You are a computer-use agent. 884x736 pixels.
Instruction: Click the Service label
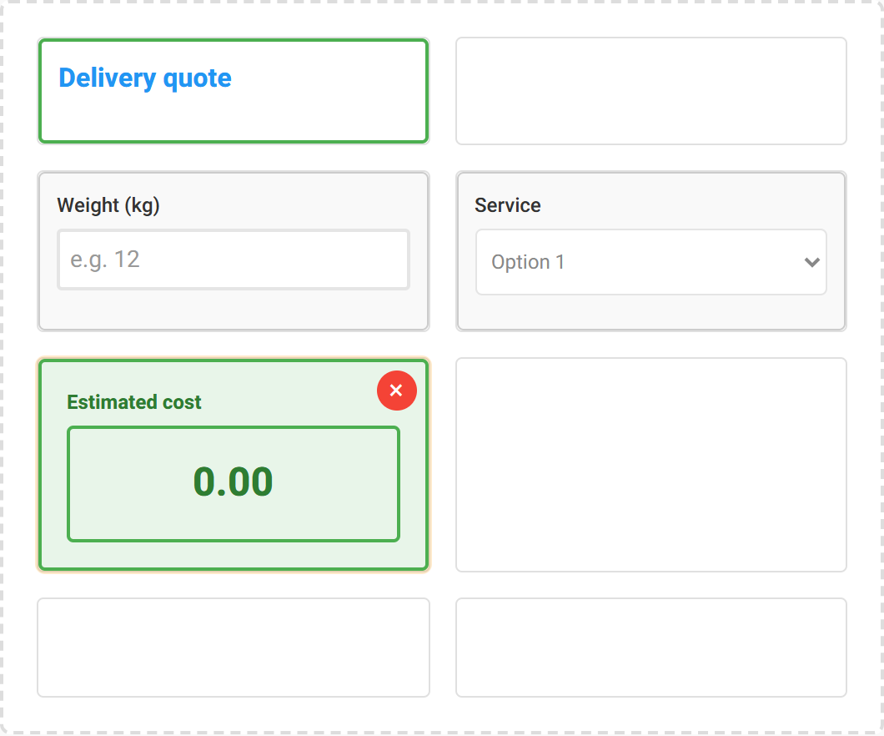(507, 205)
